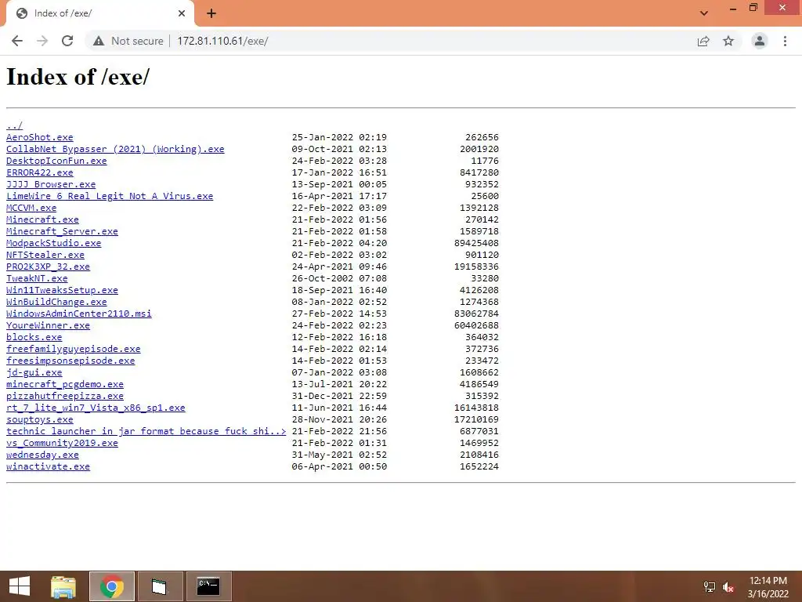802x602 pixels.
Task: Click the DesktopIconFun.exe link
Action: [56, 161]
